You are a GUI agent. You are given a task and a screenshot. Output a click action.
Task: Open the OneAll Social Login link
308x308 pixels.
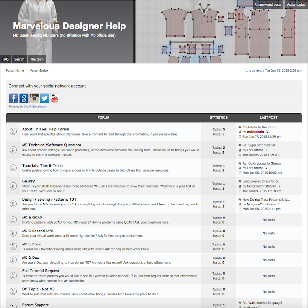tap(35, 107)
